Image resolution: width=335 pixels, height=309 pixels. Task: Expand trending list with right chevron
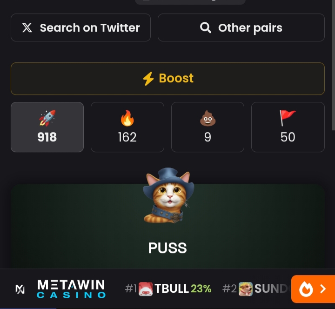pyautogui.click(x=323, y=289)
